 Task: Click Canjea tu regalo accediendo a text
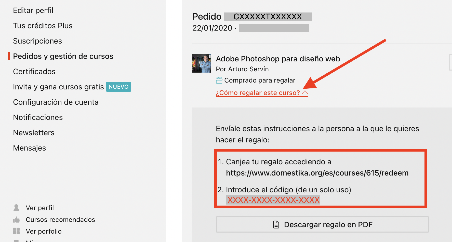pos(278,162)
